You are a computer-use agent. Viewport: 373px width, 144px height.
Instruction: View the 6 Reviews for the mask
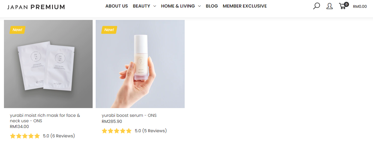coord(63,136)
